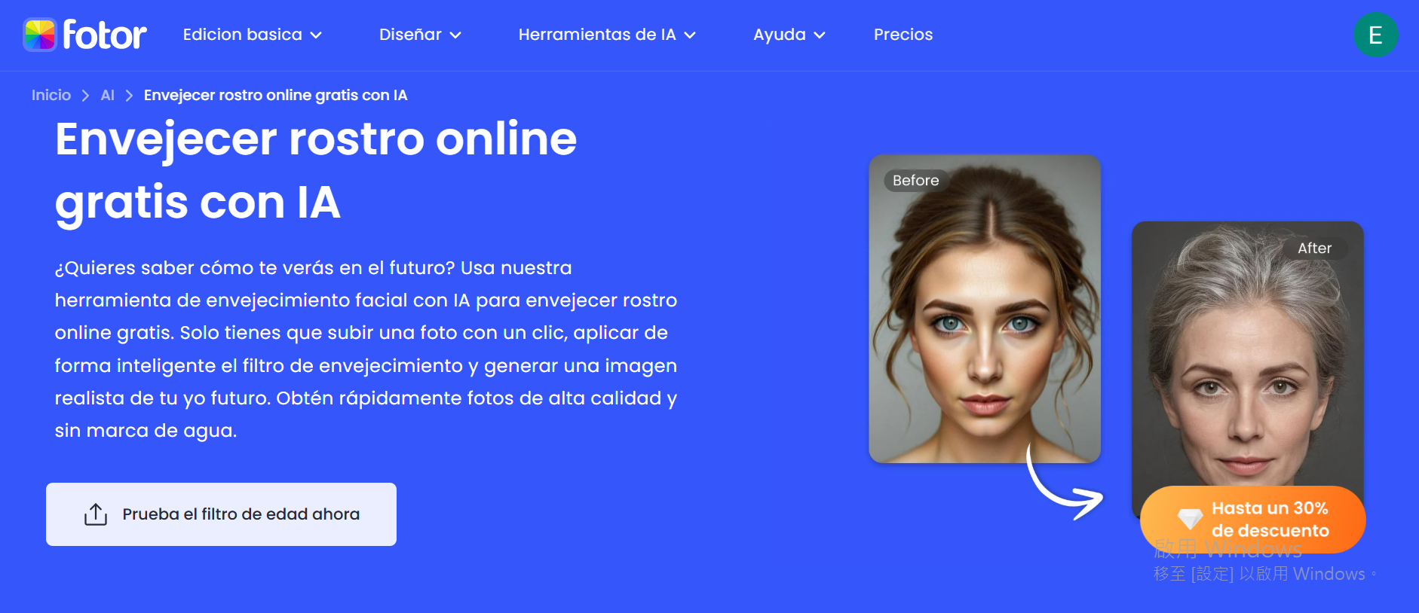Image resolution: width=1419 pixels, height=613 pixels.
Task: Expand the Herramientas de IA chevron
Action: click(690, 35)
